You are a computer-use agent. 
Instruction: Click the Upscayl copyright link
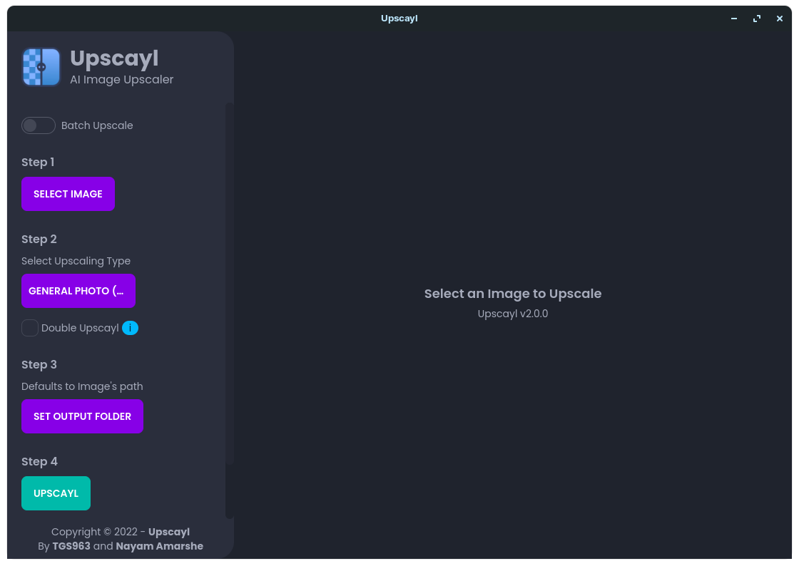pyautogui.click(x=168, y=532)
